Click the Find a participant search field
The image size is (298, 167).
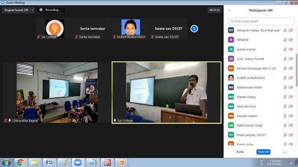pos(261,21)
